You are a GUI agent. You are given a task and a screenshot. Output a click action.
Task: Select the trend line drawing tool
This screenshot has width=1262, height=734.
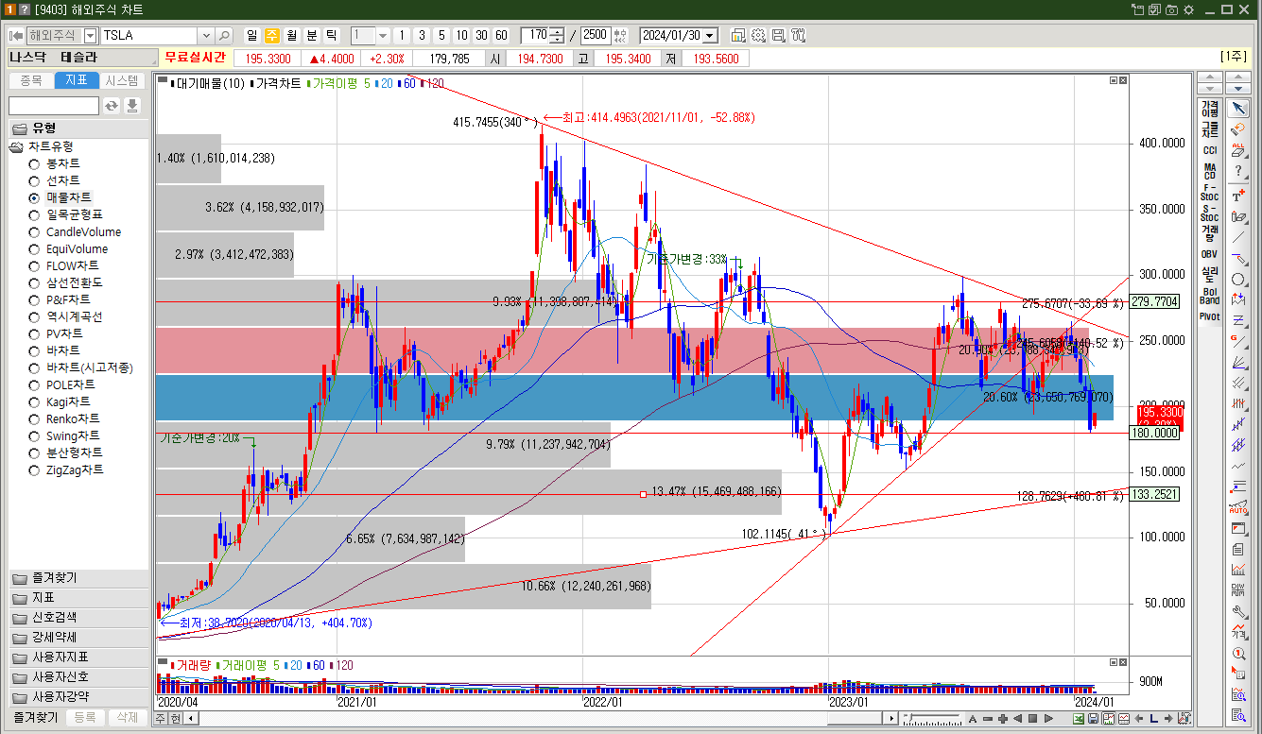(x=1238, y=237)
